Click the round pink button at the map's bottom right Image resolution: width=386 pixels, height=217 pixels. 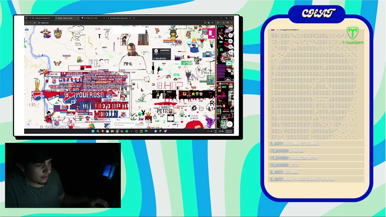pyautogui.click(x=229, y=124)
